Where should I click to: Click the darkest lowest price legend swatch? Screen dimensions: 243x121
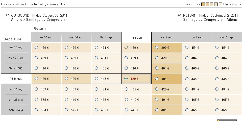(203, 4)
